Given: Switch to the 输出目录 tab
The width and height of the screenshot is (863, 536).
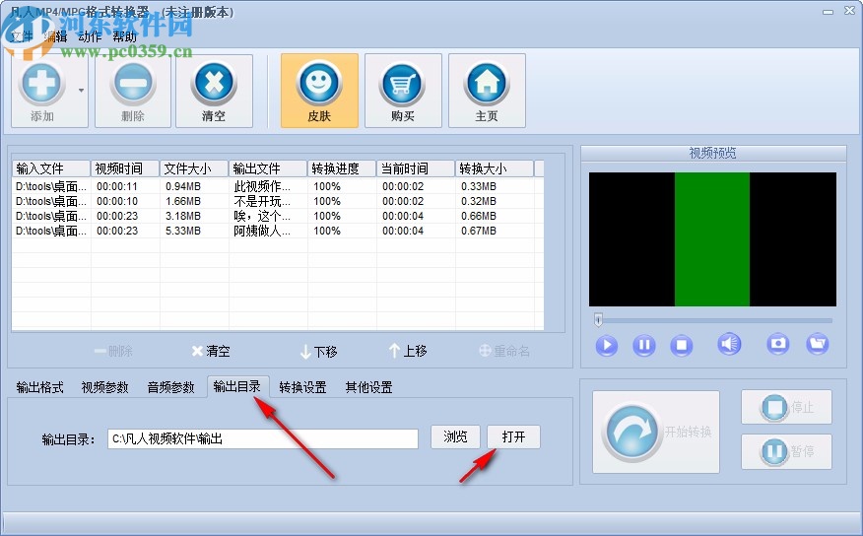Looking at the screenshot, I should point(237,387).
